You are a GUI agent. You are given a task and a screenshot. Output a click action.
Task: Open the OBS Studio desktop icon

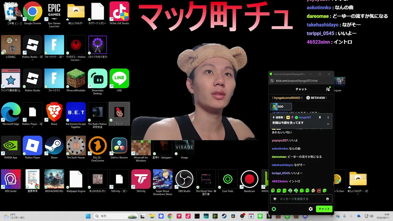[x=184, y=180]
